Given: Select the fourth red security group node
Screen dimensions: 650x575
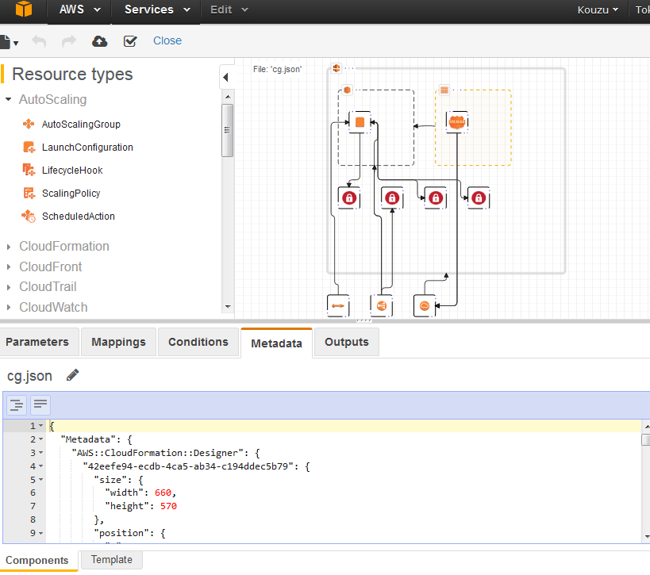Looking at the screenshot, I should [479, 198].
